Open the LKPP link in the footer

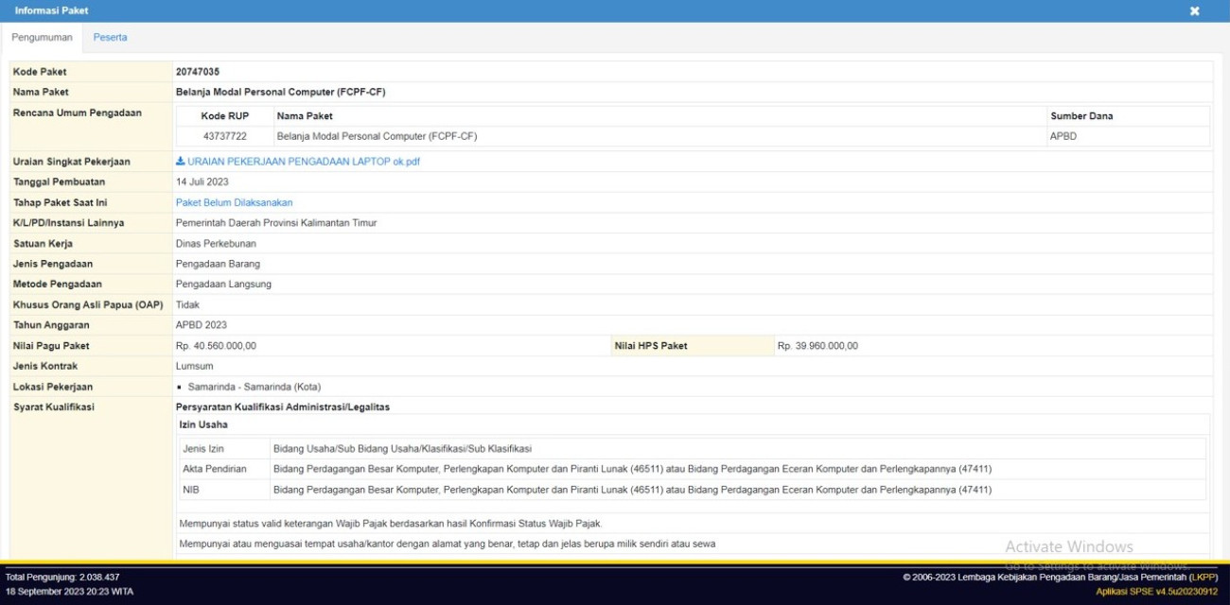point(1202,578)
